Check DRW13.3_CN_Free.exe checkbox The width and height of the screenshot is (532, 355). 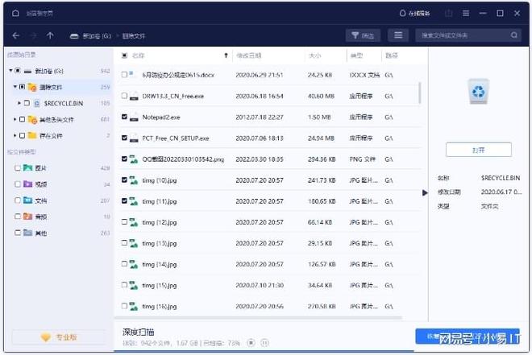point(124,96)
